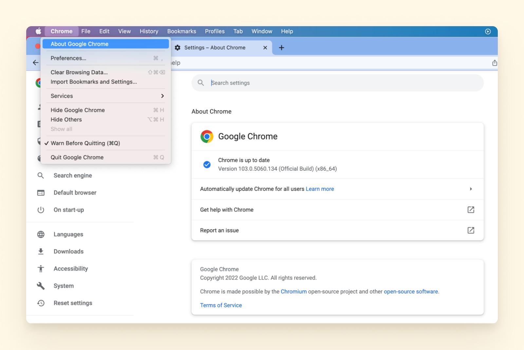This screenshot has width=524, height=350.
Task: Open Reset settings section
Action: tap(73, 303)
